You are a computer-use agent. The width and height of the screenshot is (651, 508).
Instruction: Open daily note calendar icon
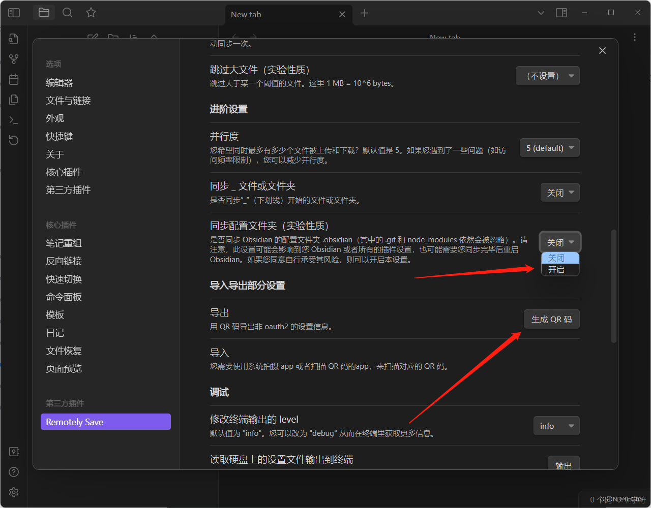[x=14, y=79]
